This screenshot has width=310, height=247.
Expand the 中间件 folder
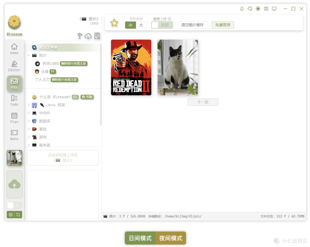pos(29,113)
